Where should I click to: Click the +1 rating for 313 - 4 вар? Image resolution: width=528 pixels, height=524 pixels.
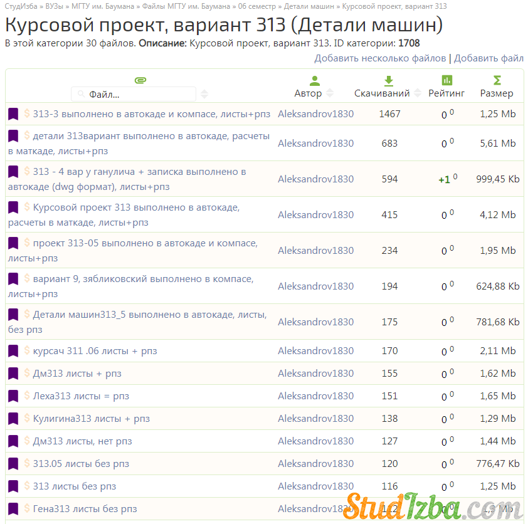(444, 179)
